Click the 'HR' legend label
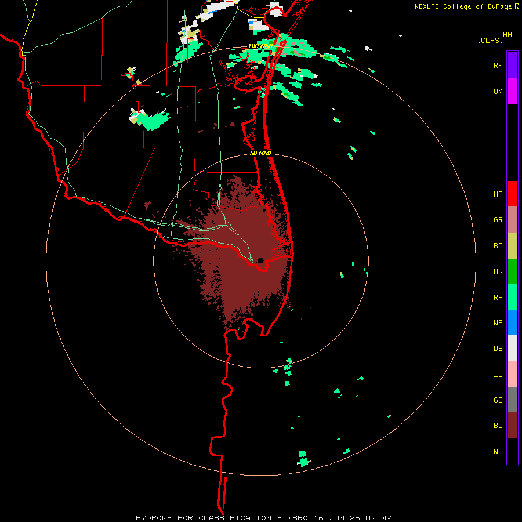The width and height of the screenshot is (522, 522). click(498, 271)
